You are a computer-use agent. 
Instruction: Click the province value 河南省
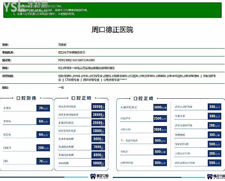coord(62,45)
